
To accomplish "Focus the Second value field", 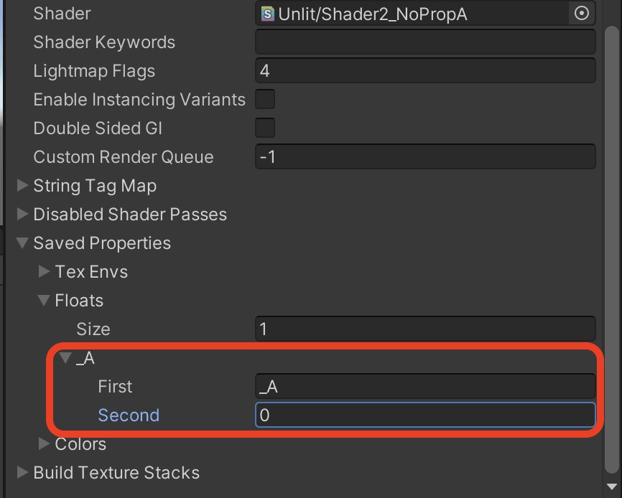I will 425,415.
